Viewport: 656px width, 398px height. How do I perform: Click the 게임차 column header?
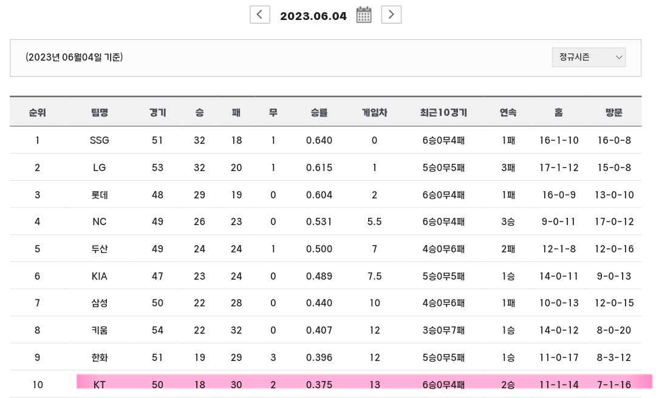tap(374, 112)
